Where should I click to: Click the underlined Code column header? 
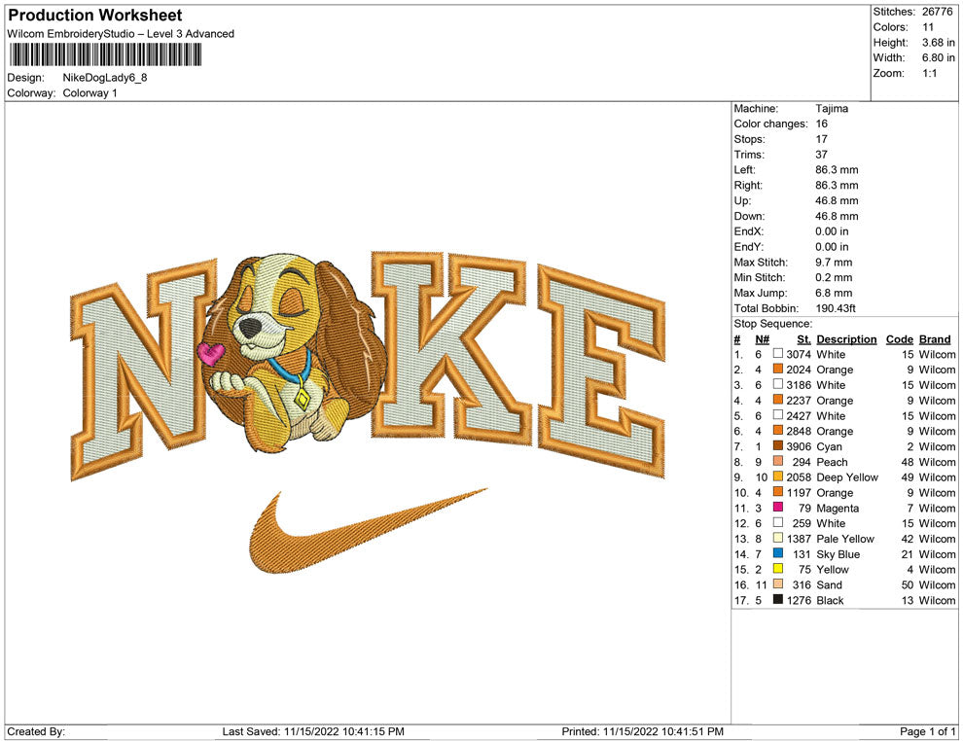tap(899, 339)
